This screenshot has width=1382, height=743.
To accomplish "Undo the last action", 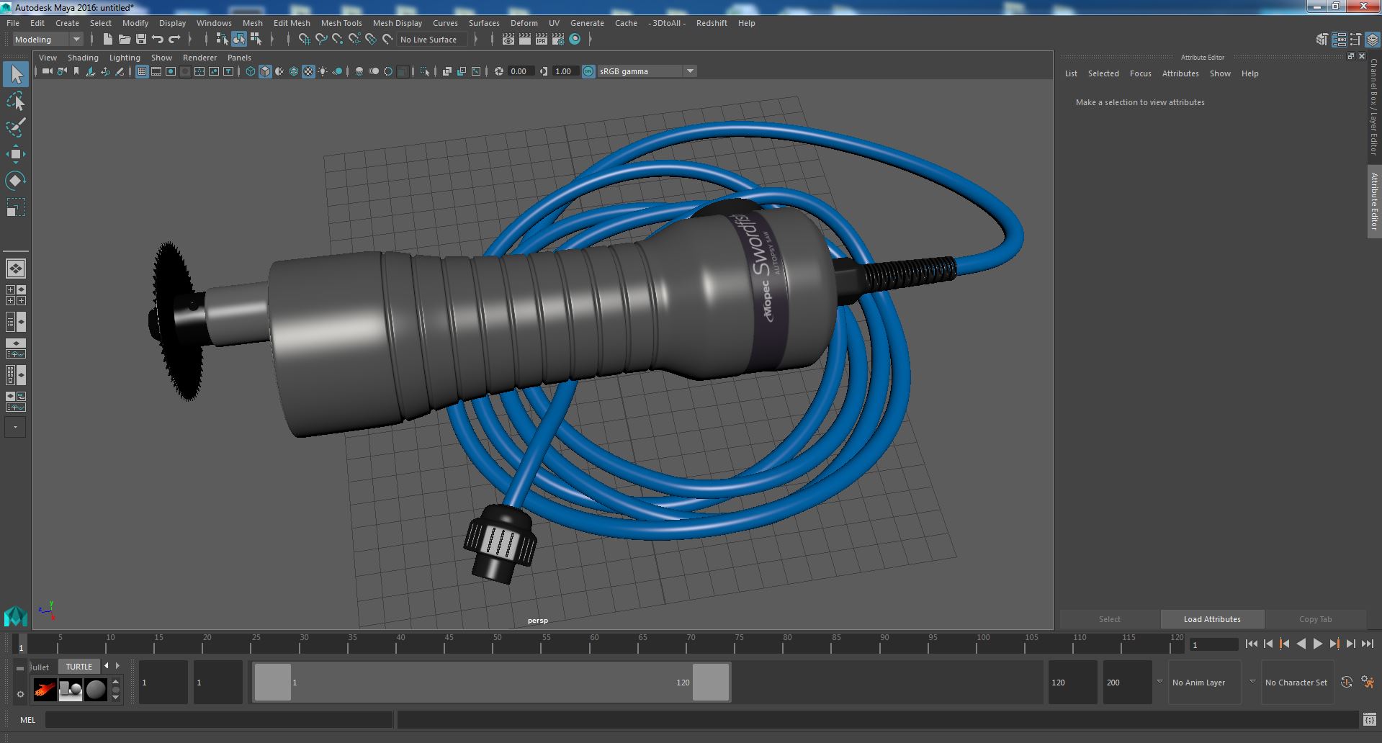I will pos(158,40).
